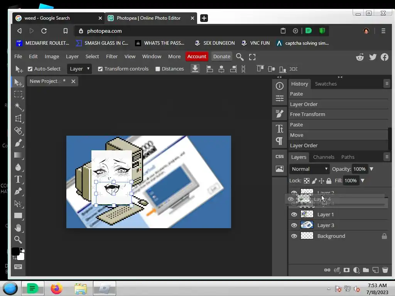Toggle lock transparent pixels icon
Image resolution: width=395 pixels, height=296 pixels.
pos(307,181)
